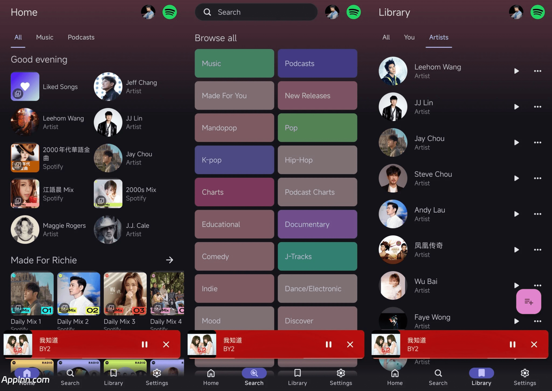Open the Documentary browse category

pos(317,224)
